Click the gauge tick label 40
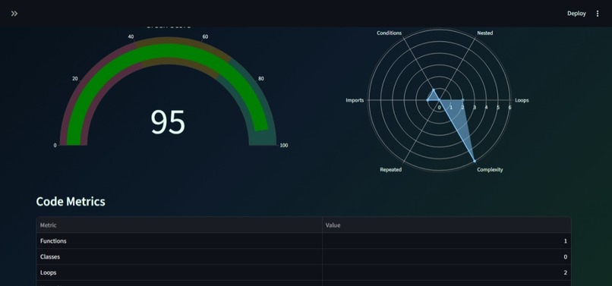 point(131,36)
